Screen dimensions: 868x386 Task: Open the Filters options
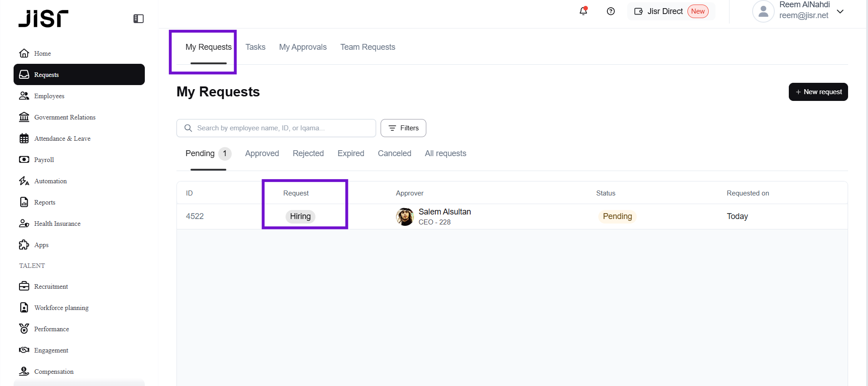click(x=403, y=128)
